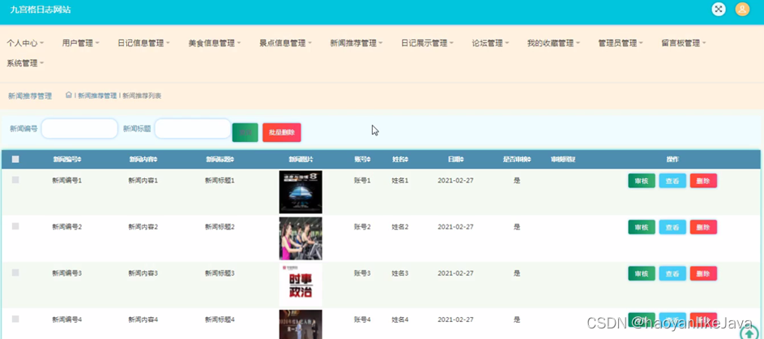Viewport: 764px width, 339px height.
Task: Expand the 日记信息管理 dropdown menu
Action: [143, 43]
